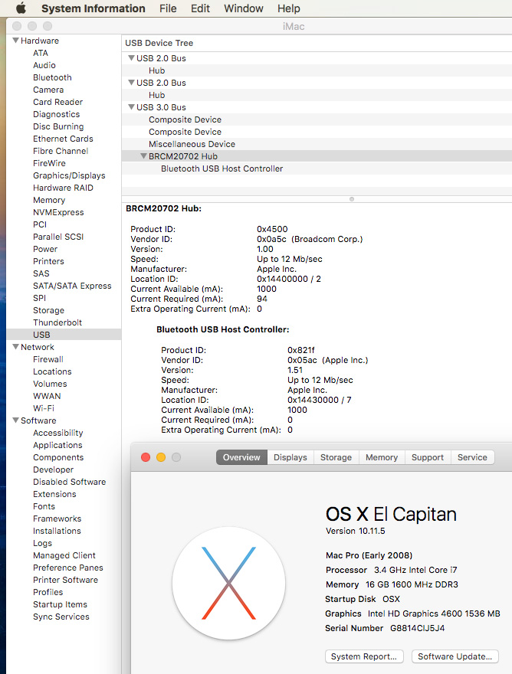Image resolution: width=512 pixels, height=674 pixels.
Task: Select Disc Burning in the sidebar
Action: (x=58, y=126)
